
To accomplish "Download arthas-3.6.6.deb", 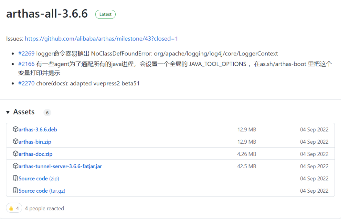I will [37, 130].
